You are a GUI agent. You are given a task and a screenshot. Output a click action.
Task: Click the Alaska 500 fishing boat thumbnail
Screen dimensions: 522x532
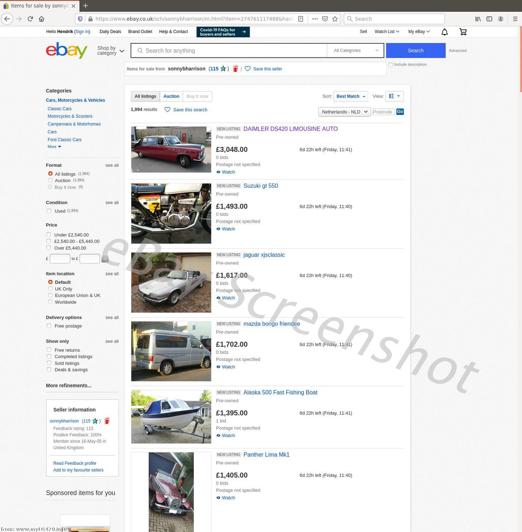coord(171,416)
